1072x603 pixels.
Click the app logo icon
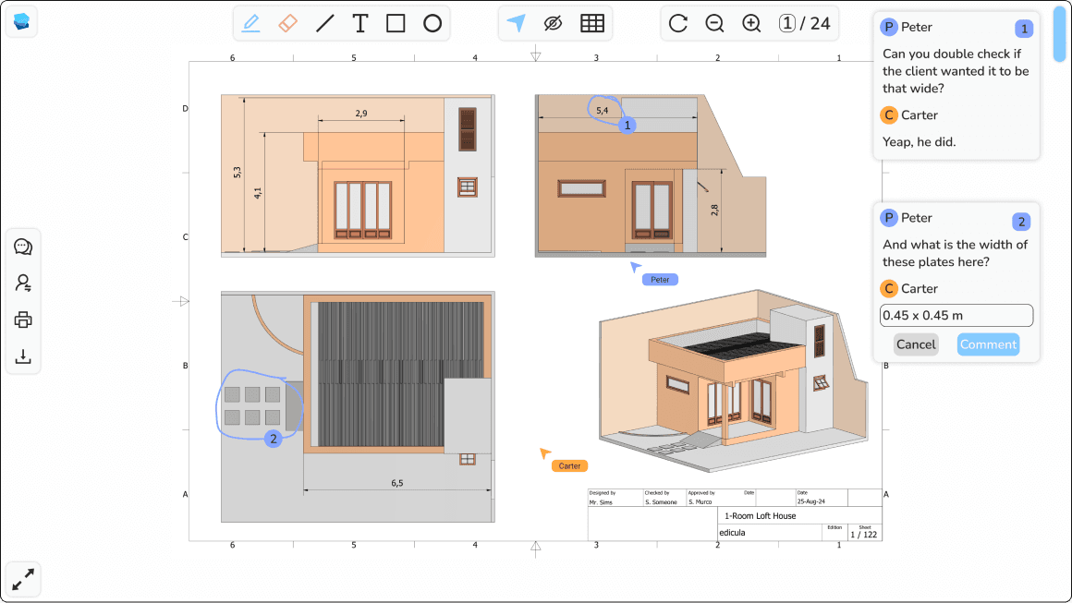(21, 22)
